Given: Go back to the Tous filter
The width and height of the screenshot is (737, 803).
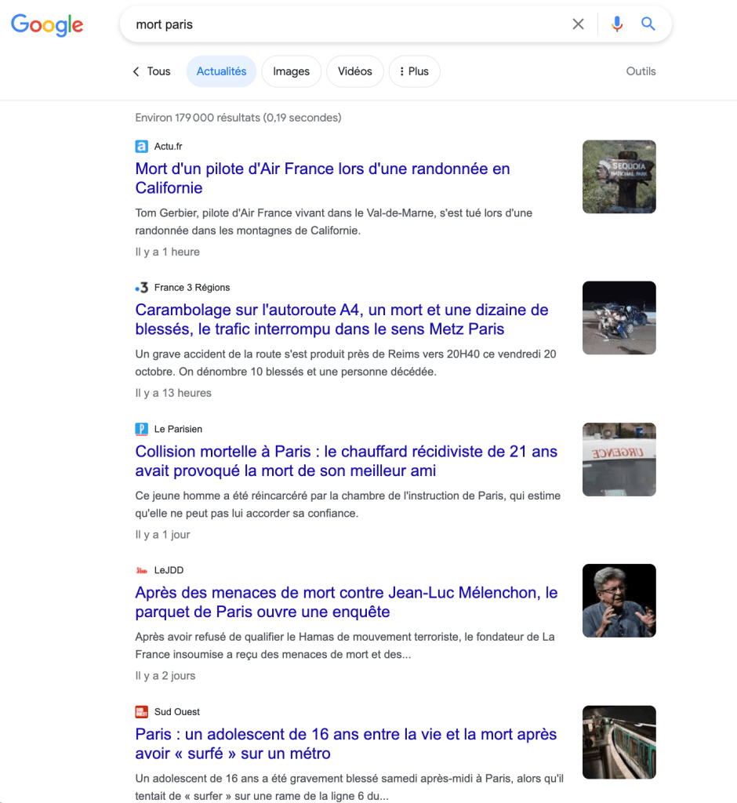Looking at the screenshot, I should (x=152, y=71).
